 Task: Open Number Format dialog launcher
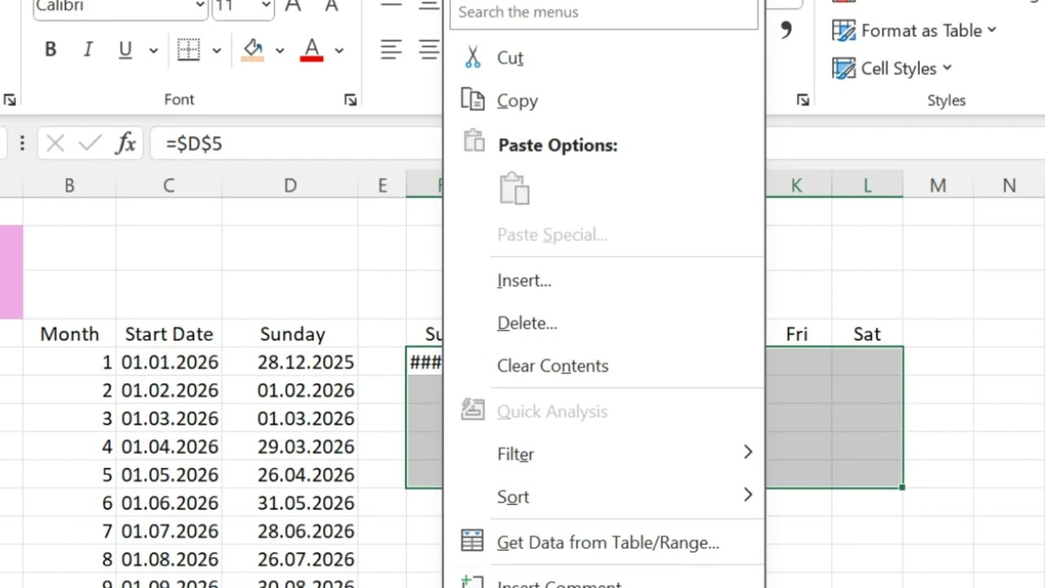[803, 100]
